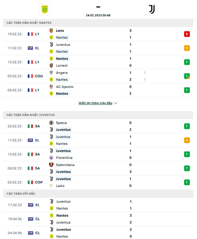Click the Lens team crest icon
The width and height of the screenshot is (197, 239).
pos(51,31)
